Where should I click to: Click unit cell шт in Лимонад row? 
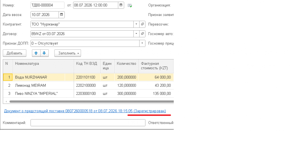(108, 85)
